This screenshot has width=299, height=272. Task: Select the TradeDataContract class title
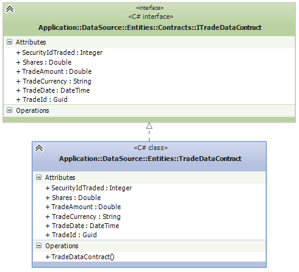pos(150,159)
